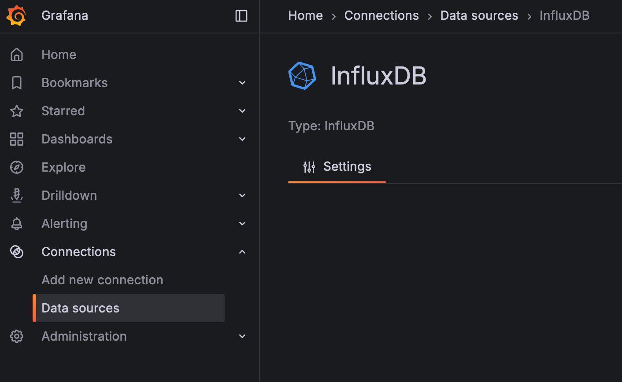Go to Connections breadcrumb
The image size is (622, 382).
(381, 15)
